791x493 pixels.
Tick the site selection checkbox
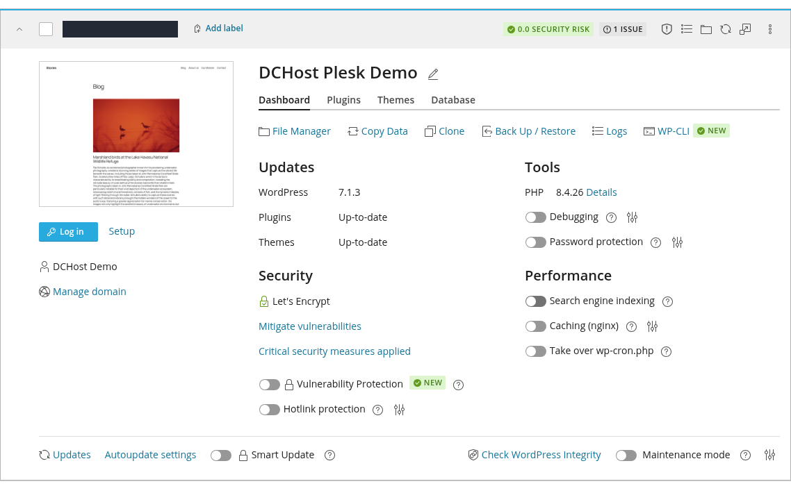pos(46,29)
